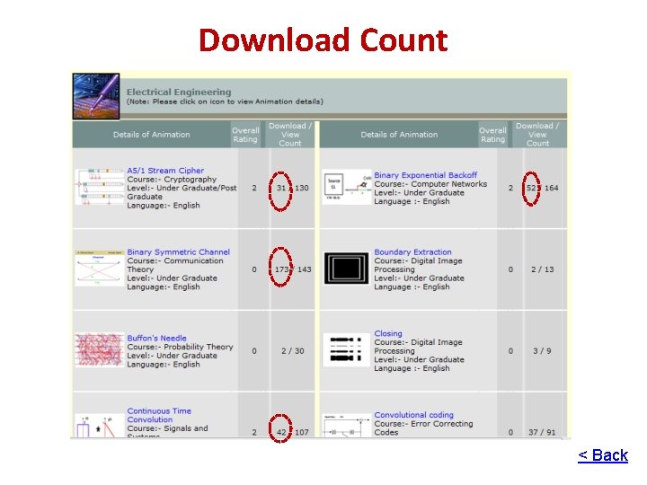Click the right 'Download / View Count' header
Screen dimensions: 647x485
(x=537, y=135)
